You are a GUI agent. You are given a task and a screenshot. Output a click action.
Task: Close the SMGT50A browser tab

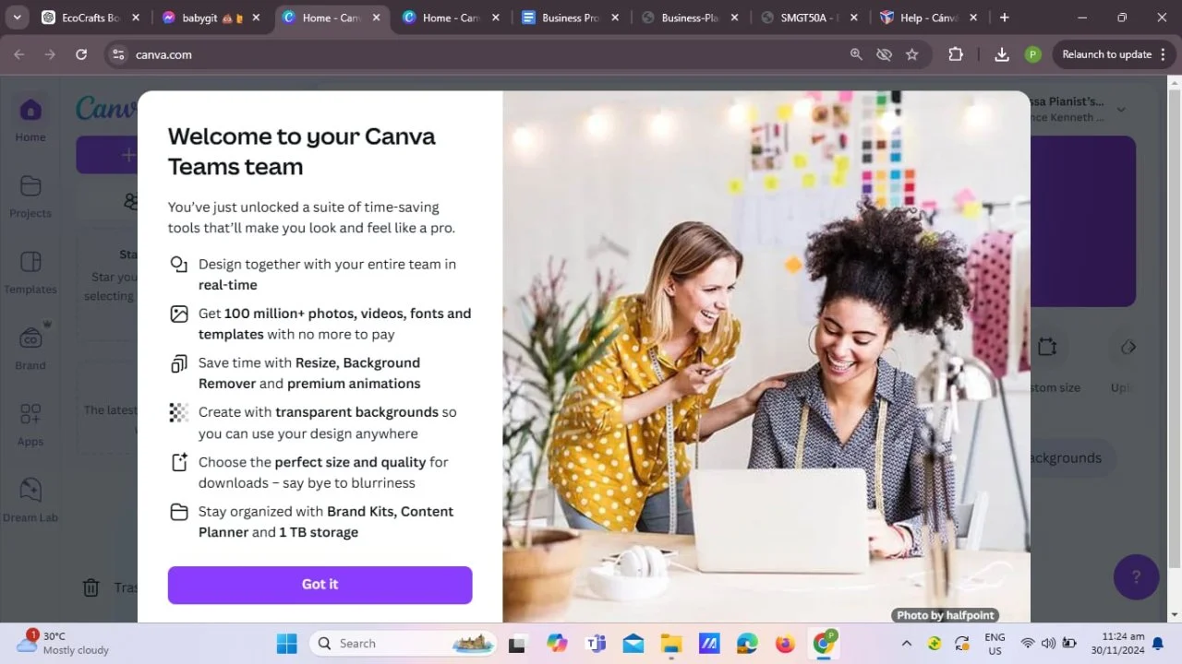pyautogui.click(x=854, y=18)
